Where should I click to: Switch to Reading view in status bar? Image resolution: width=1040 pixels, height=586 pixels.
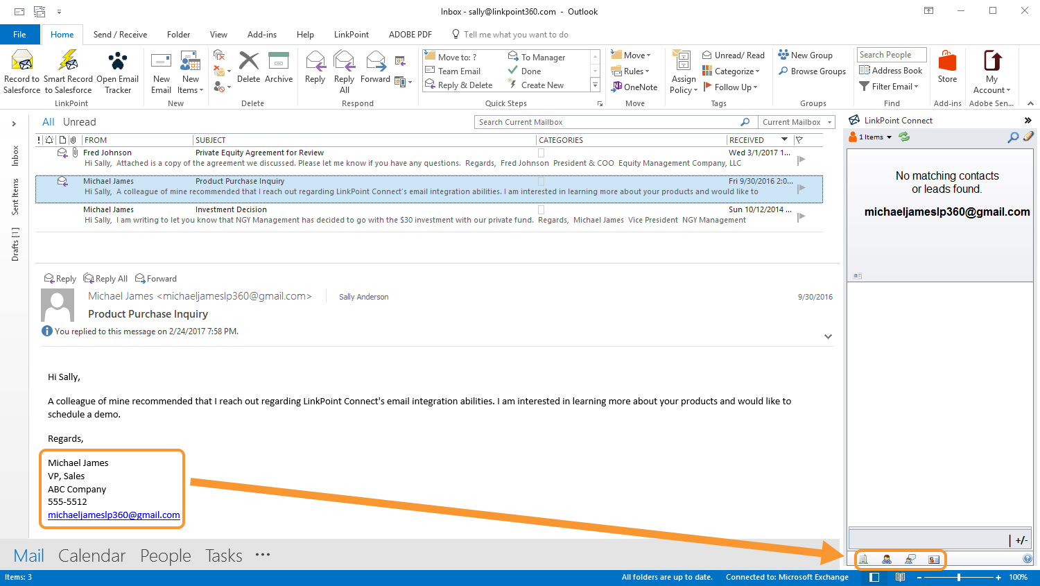click(x=900, y=577)
